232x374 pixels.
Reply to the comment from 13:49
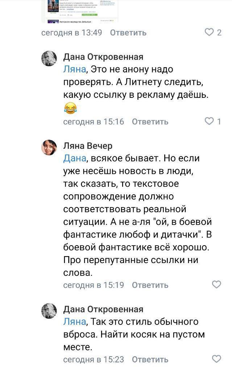click(128, 33)
